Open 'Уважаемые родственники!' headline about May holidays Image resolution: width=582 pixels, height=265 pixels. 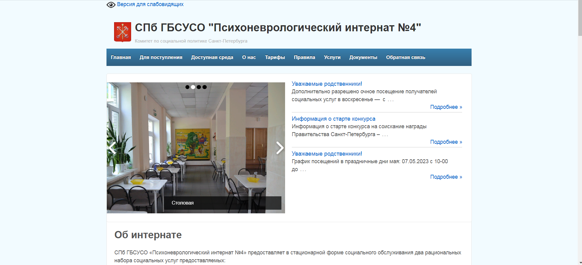(x=327, y=154)
